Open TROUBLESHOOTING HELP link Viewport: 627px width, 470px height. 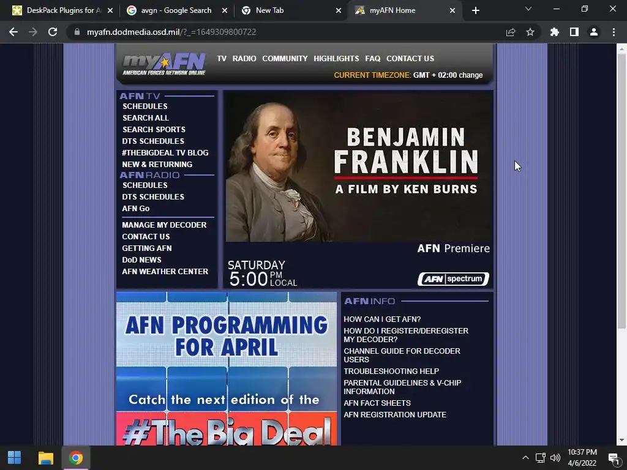pos(391,371)
